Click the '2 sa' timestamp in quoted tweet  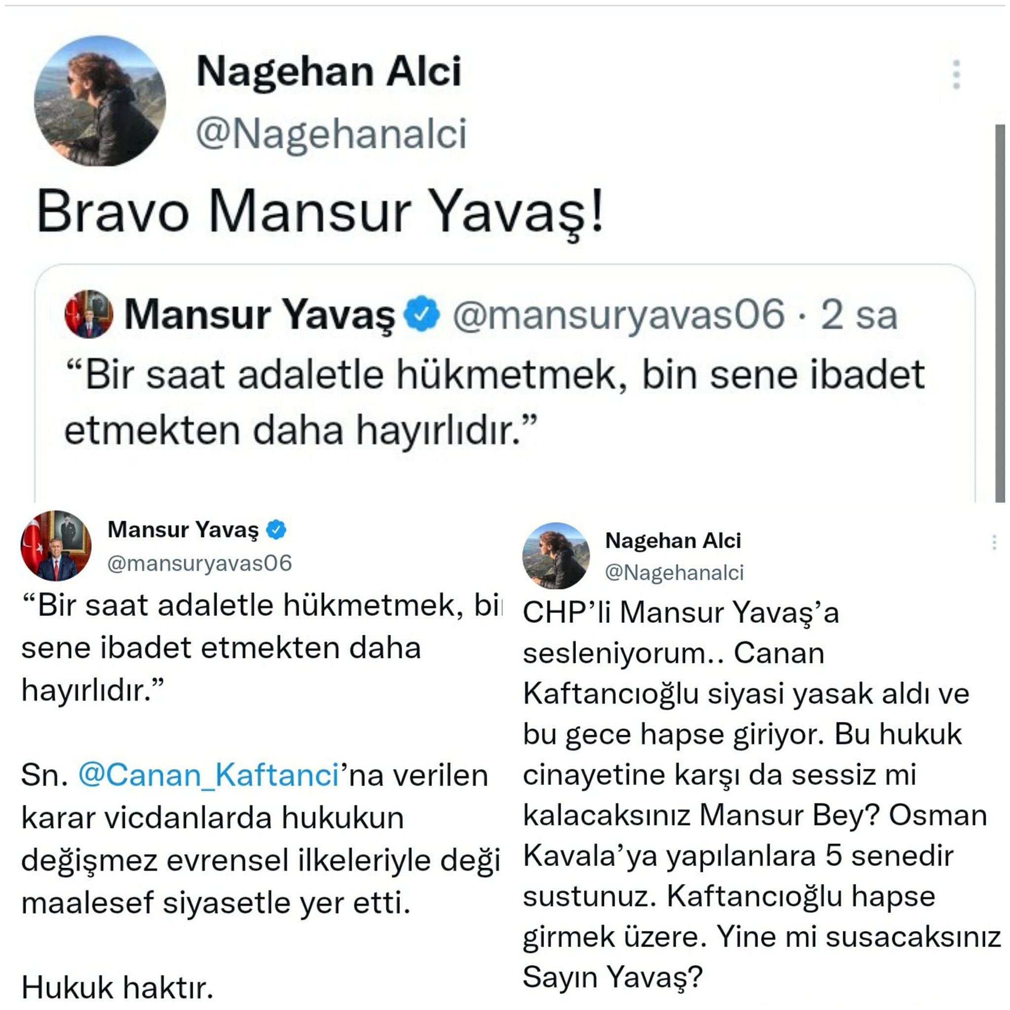[x=859, y=315]
